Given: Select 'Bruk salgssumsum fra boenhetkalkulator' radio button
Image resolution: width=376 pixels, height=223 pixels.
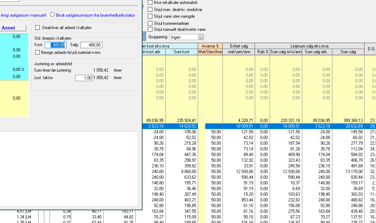Looking at the screenshot, I should coord(52,15).
